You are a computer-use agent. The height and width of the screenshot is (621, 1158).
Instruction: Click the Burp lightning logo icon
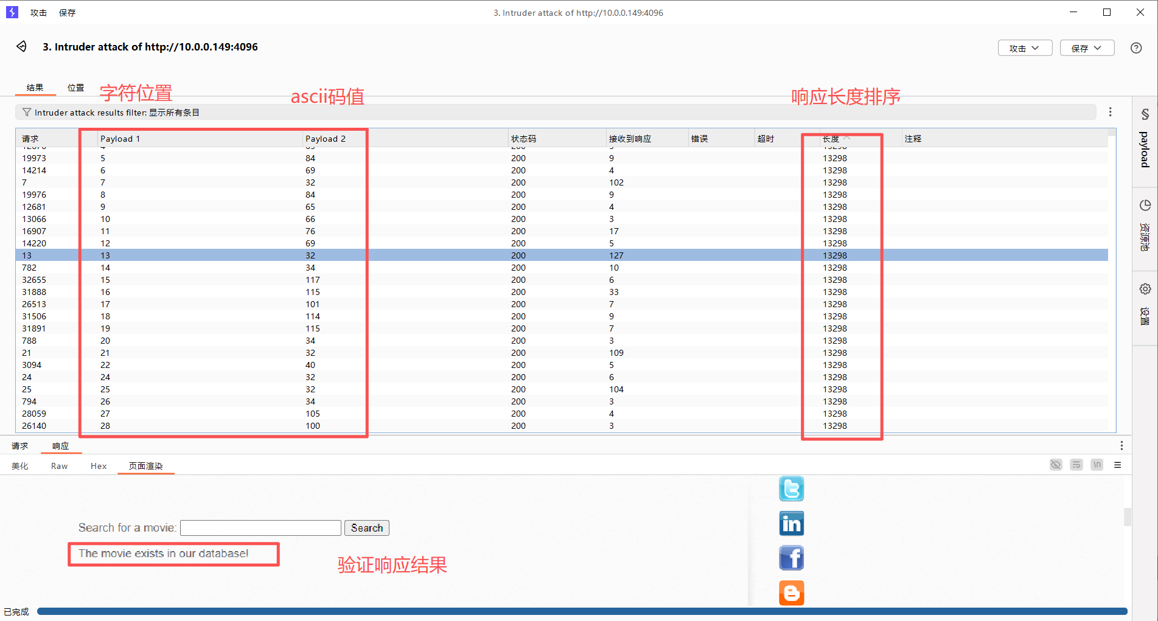click(12, 12)
